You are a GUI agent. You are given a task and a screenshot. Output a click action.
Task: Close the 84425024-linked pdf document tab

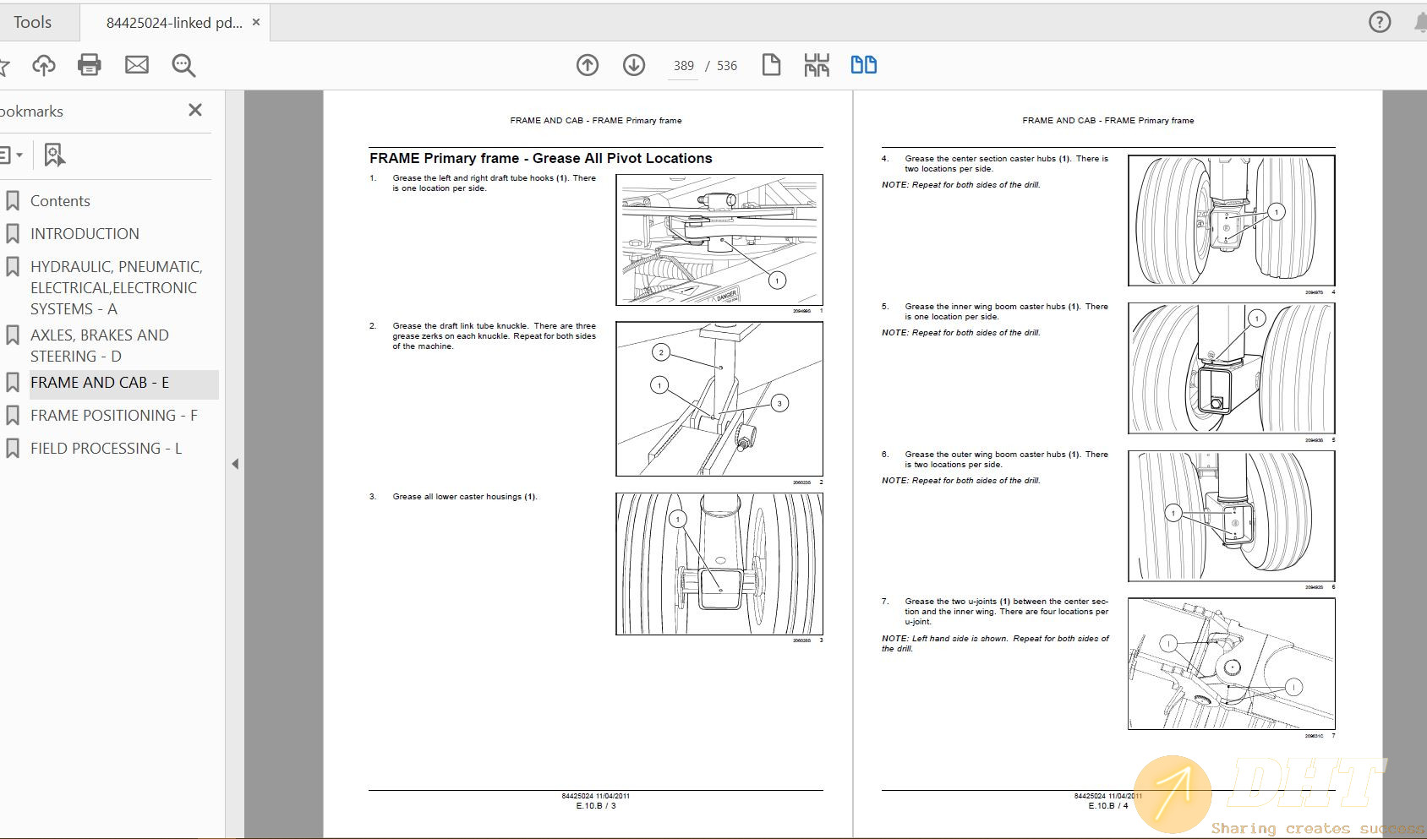point(256,23)
